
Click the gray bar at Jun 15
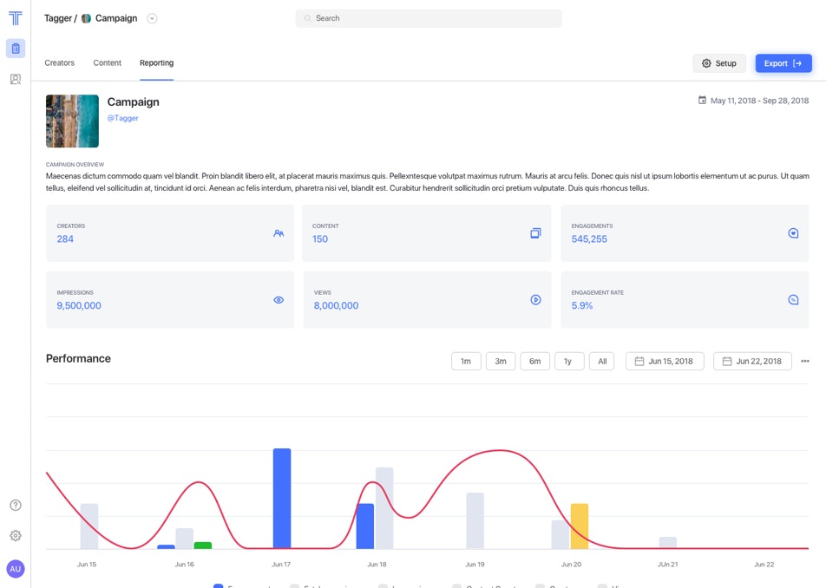pyautogui.click(x=89, y=526)
